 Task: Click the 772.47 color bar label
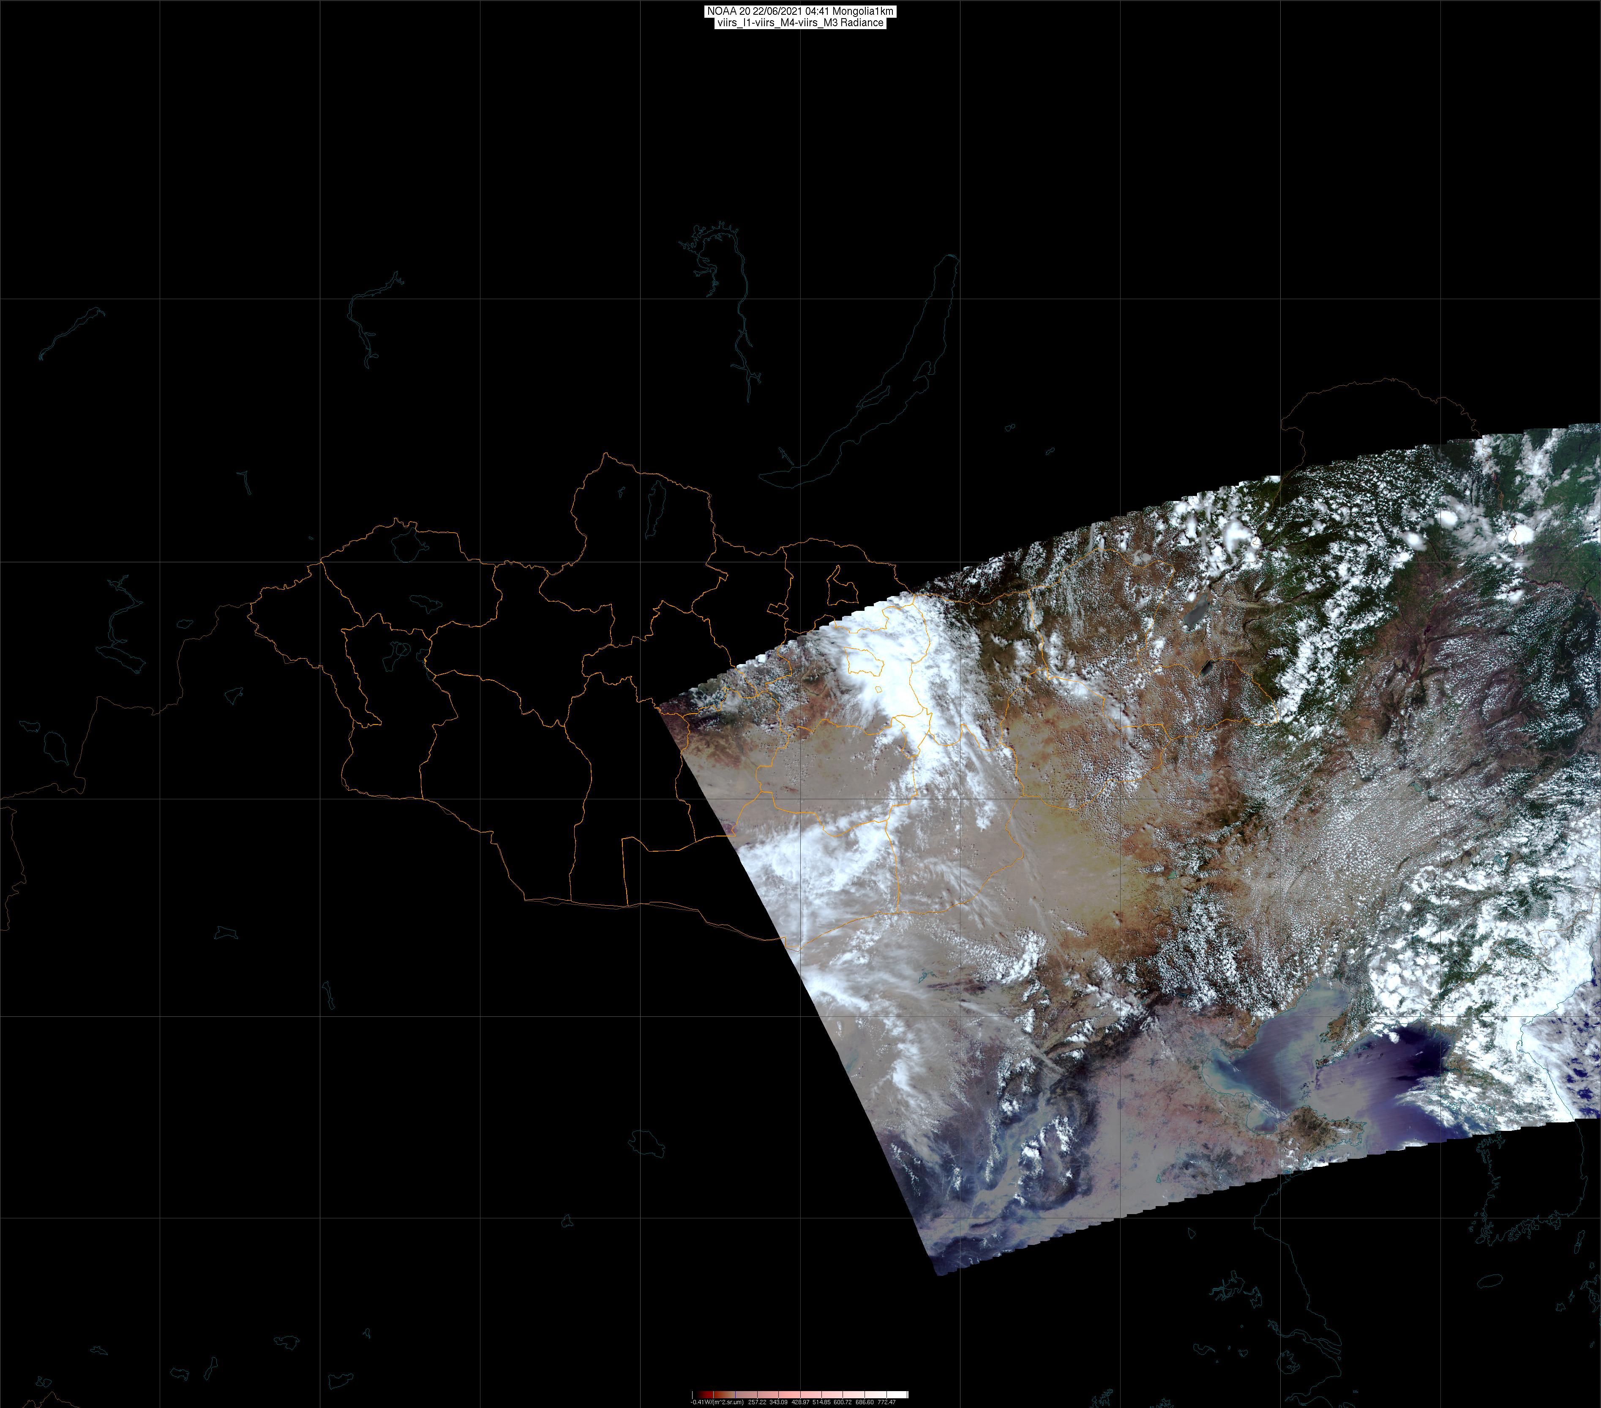pos(886,1403)
